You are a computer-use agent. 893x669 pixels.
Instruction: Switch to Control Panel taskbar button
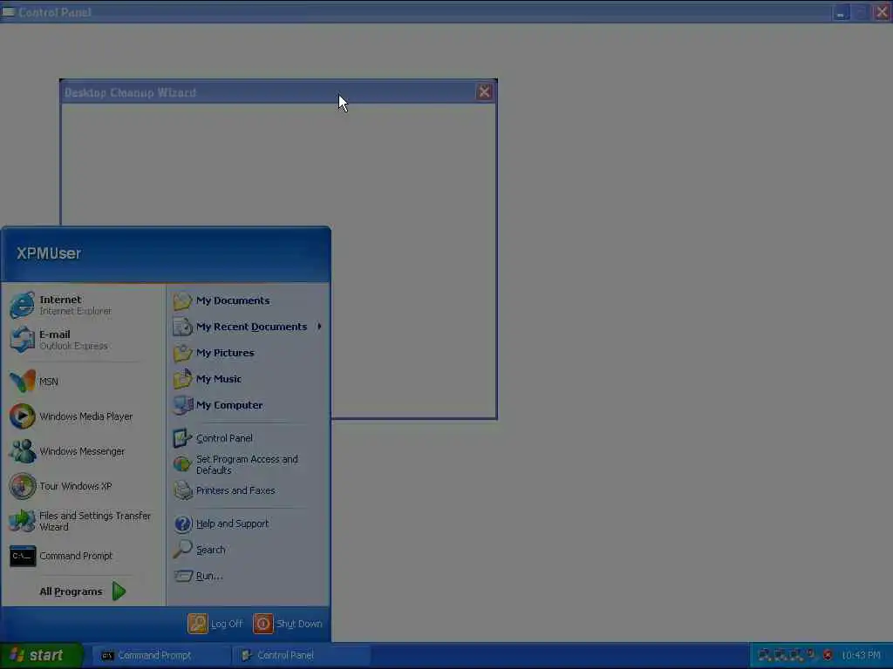tap(302, 655)
